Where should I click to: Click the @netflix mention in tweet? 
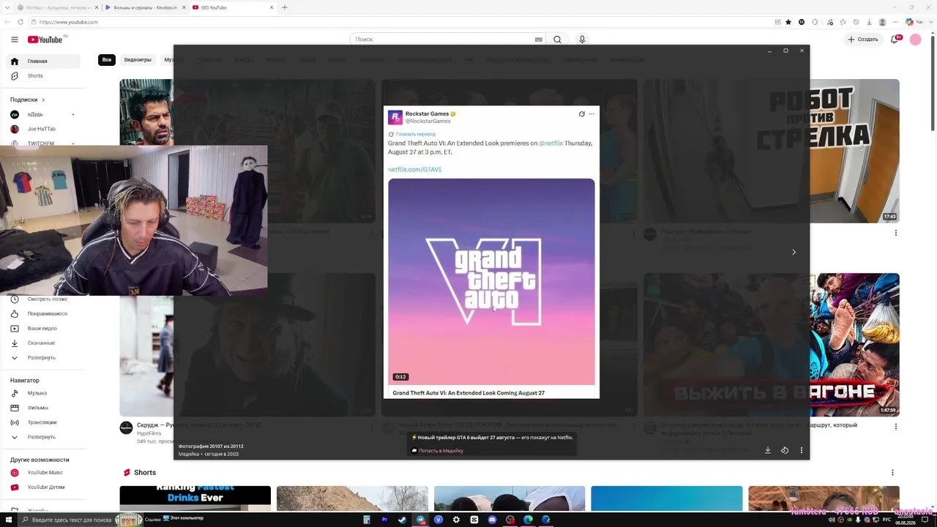(550, 143)
